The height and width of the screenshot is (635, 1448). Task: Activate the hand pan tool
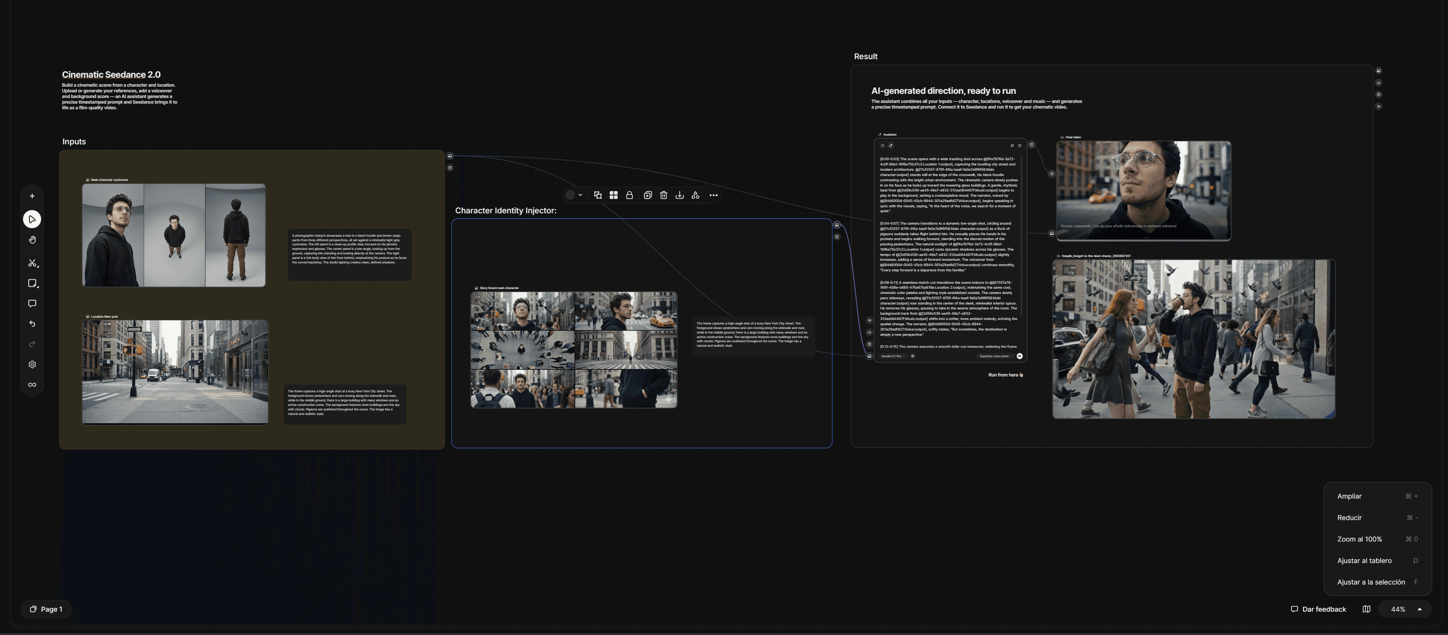32,240
